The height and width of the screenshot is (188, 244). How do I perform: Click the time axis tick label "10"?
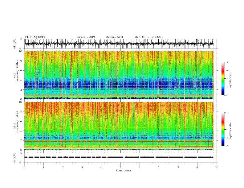[x=217, y=167]
